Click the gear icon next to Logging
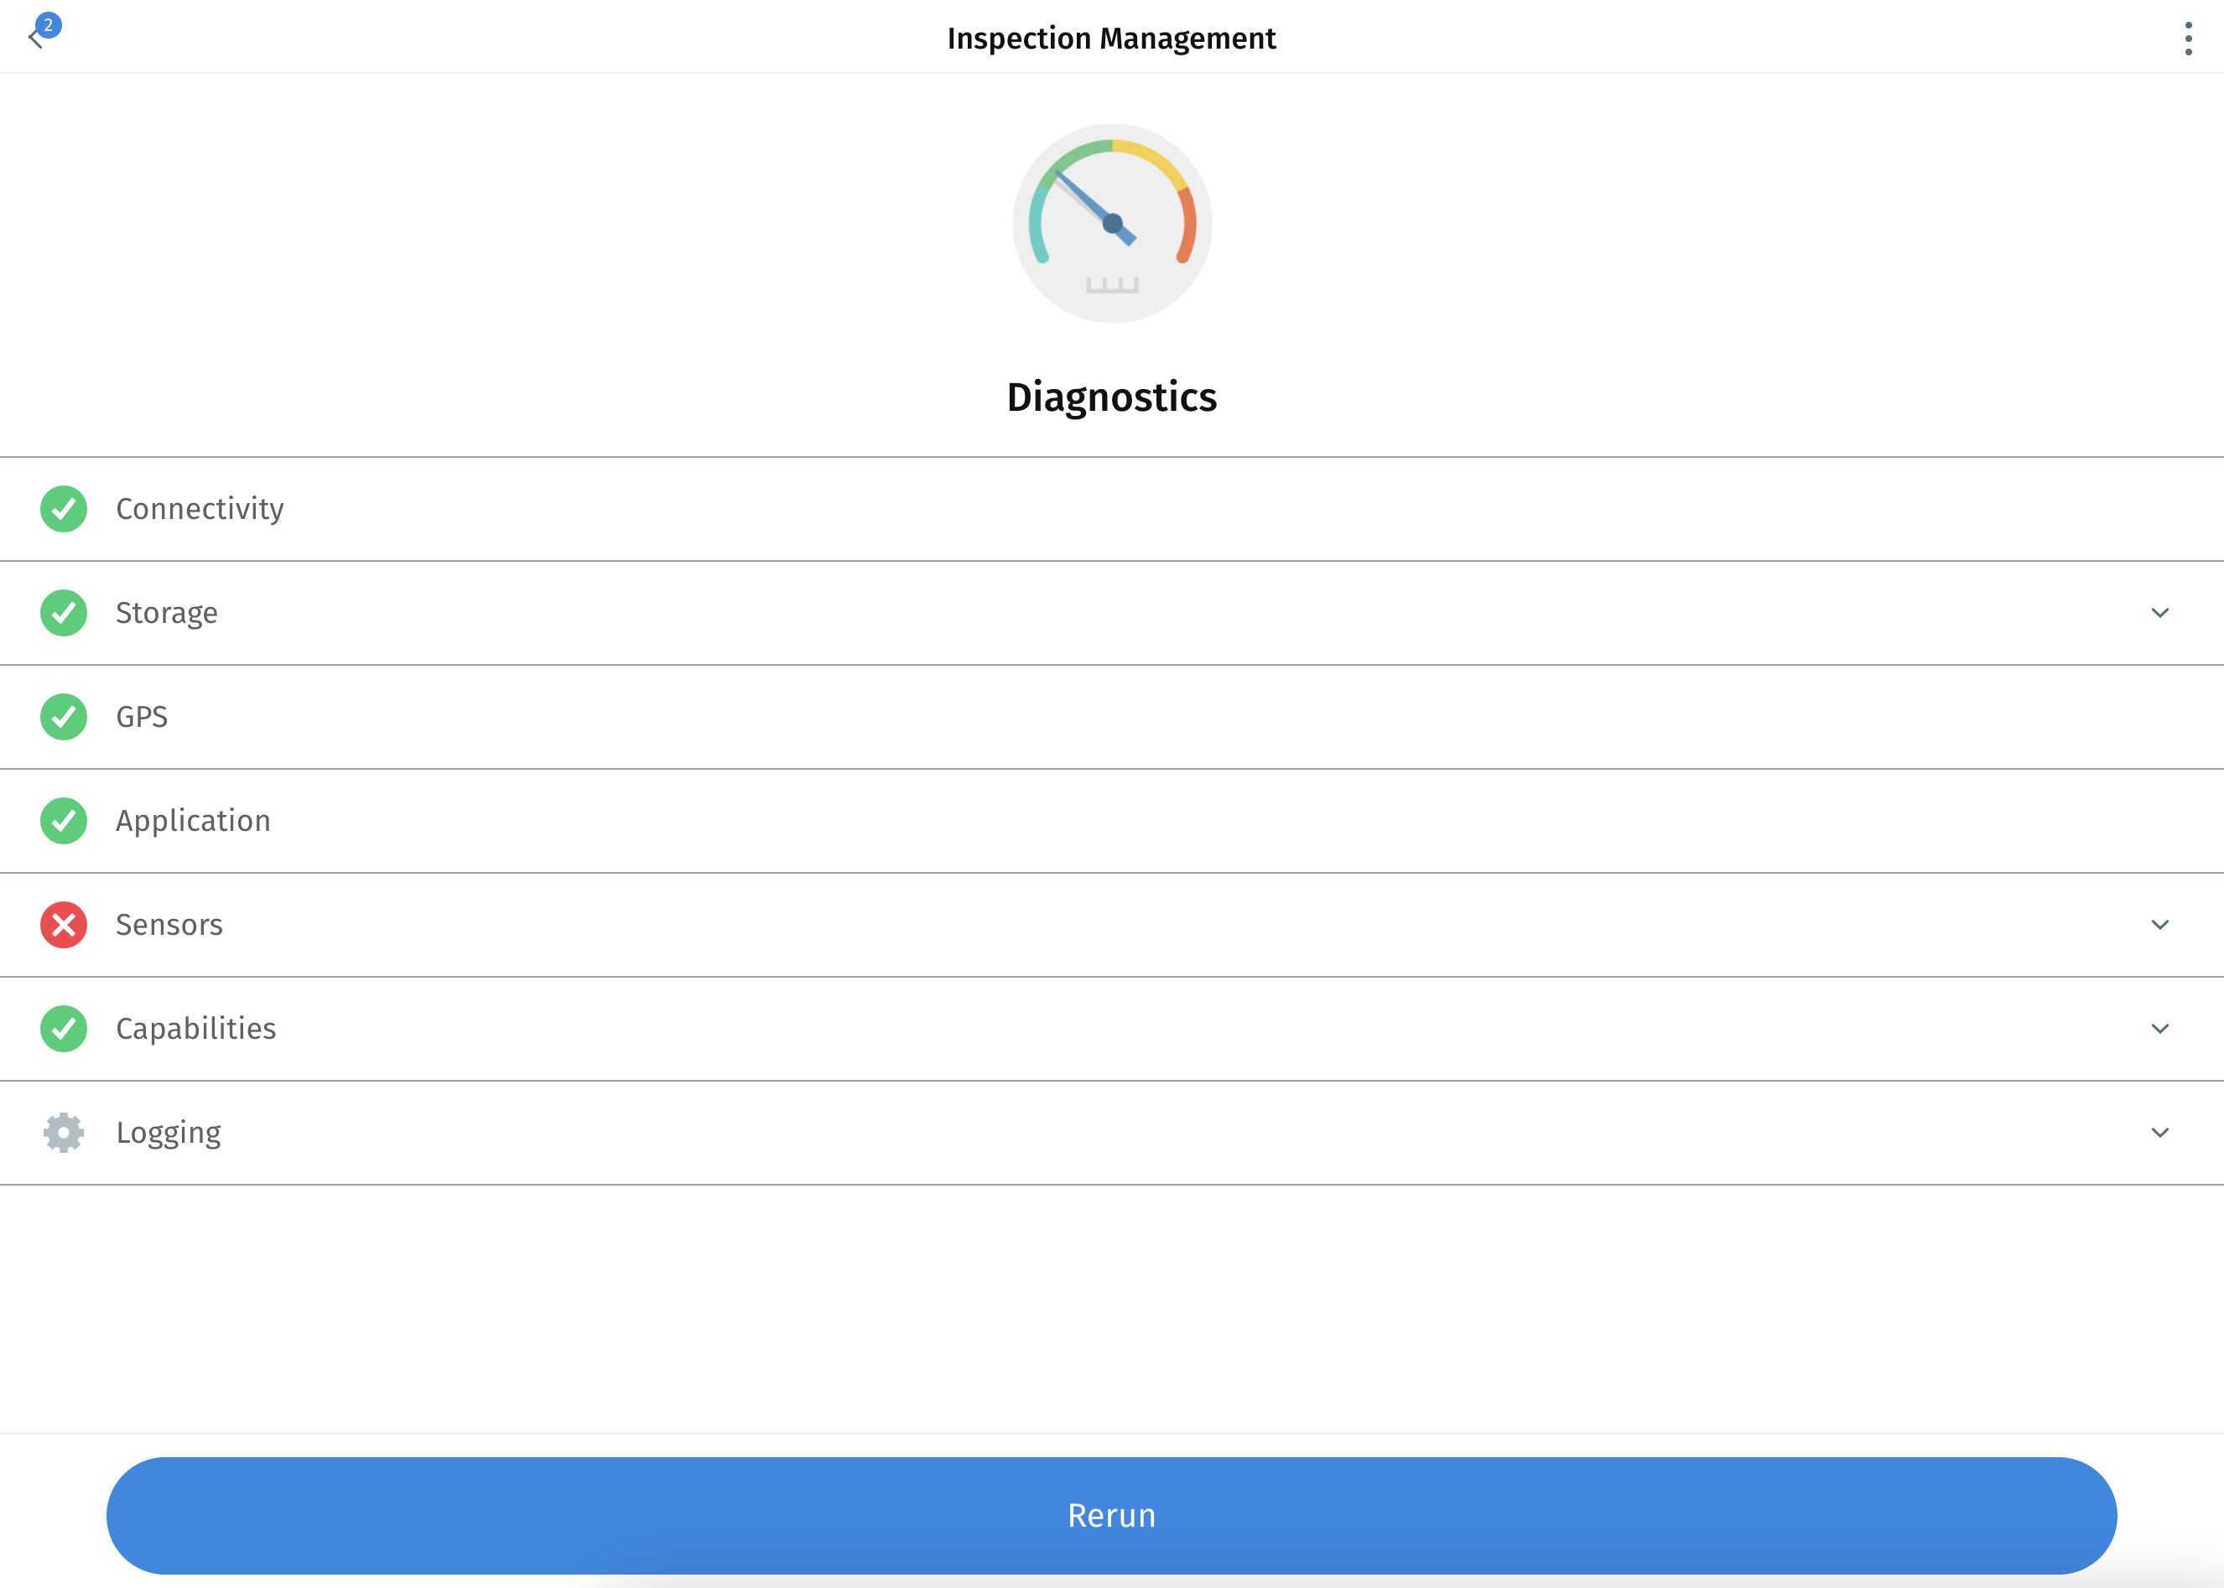The image size is (2224, 1588). tap(64, 1133)
